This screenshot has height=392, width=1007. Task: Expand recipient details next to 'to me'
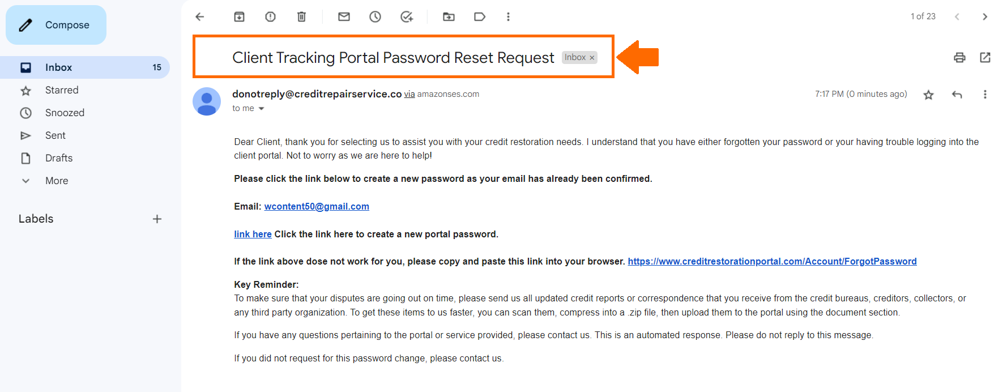[261, 109]
